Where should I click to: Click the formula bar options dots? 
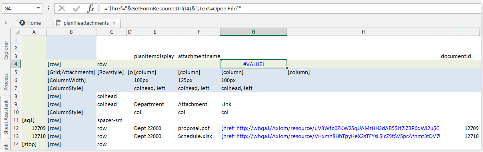pos(48,8)
